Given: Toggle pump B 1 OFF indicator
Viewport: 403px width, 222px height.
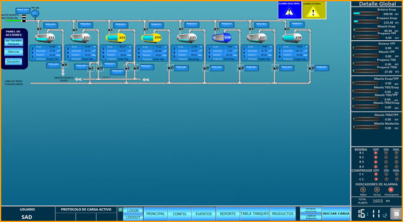Looking at the screenshot, I should (376, 153).
